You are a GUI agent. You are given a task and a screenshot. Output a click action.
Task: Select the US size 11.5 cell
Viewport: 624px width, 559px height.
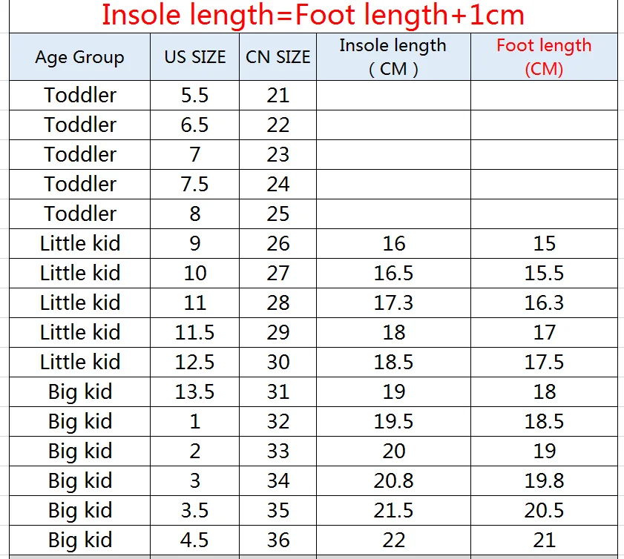point(194,332)
